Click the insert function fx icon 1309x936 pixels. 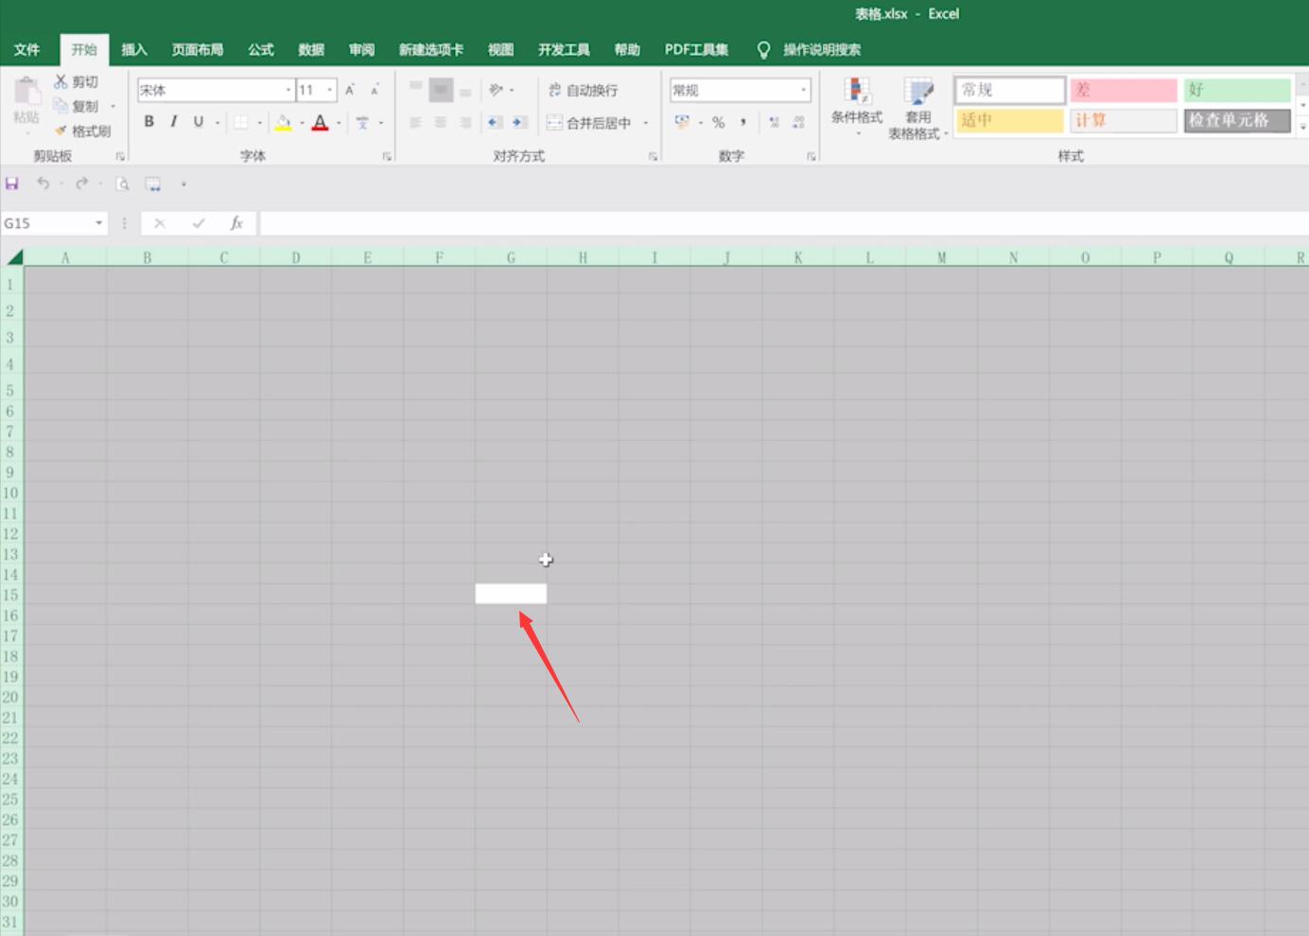[236, 223]
